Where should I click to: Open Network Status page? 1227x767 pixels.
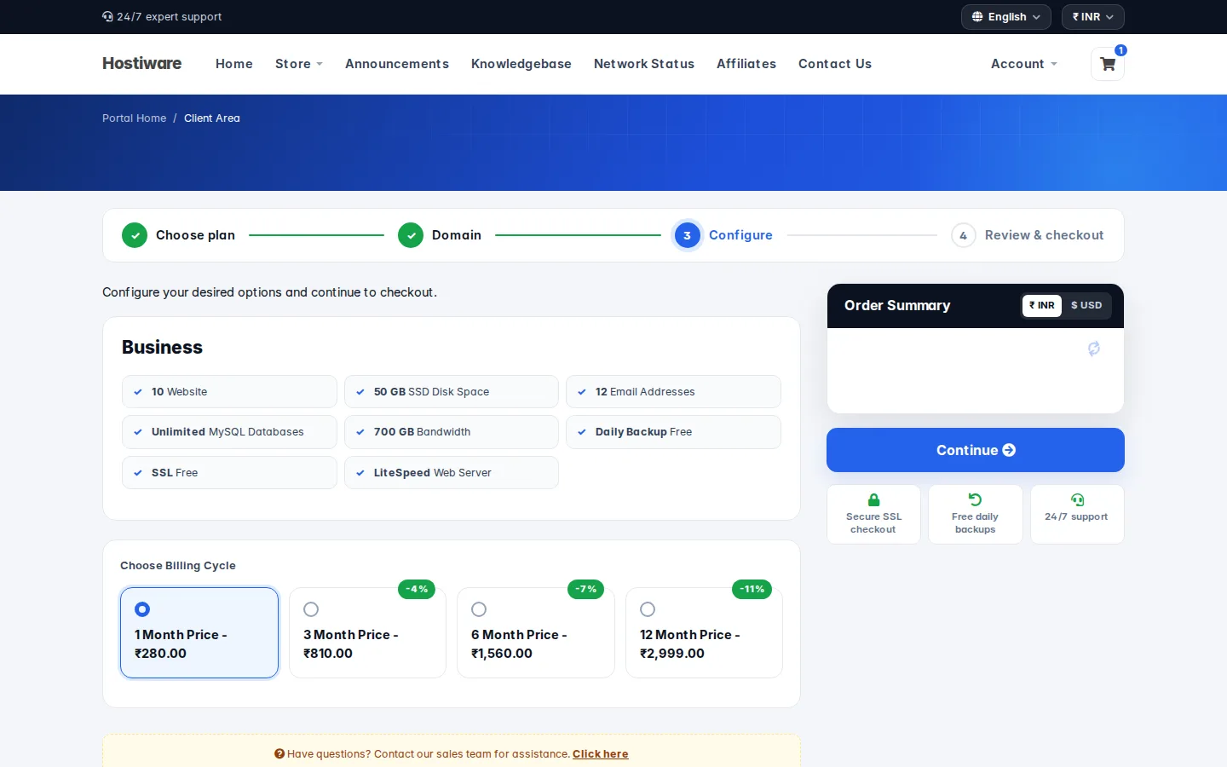(x=644, y=64)
